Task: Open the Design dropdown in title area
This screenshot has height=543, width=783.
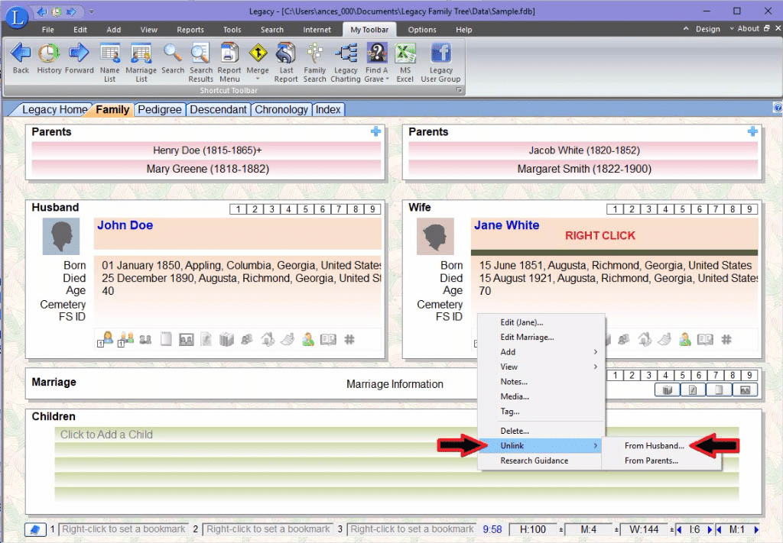Action: (702, 29)
